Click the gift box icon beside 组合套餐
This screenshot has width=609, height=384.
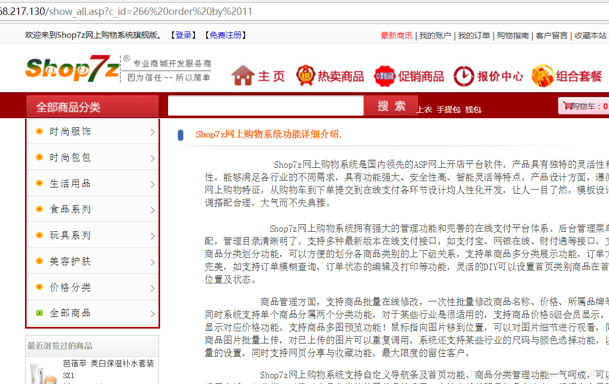[543, 76]
